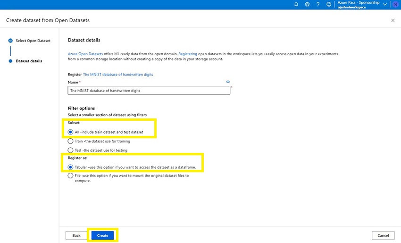Click the Create button
Image resolution: width=401 pixels, height=243 pixels.
tap(102, 235)
